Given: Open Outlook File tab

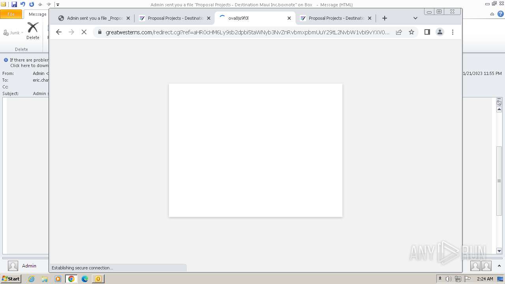Looking at the screenshot, I should click(11, 14).
